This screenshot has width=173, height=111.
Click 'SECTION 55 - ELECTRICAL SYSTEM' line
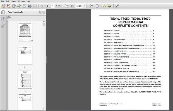(x=129, y=68)
